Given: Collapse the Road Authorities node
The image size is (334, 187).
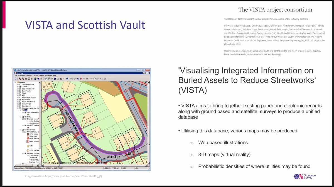Looking at the screenshot, I should (20, 130).
